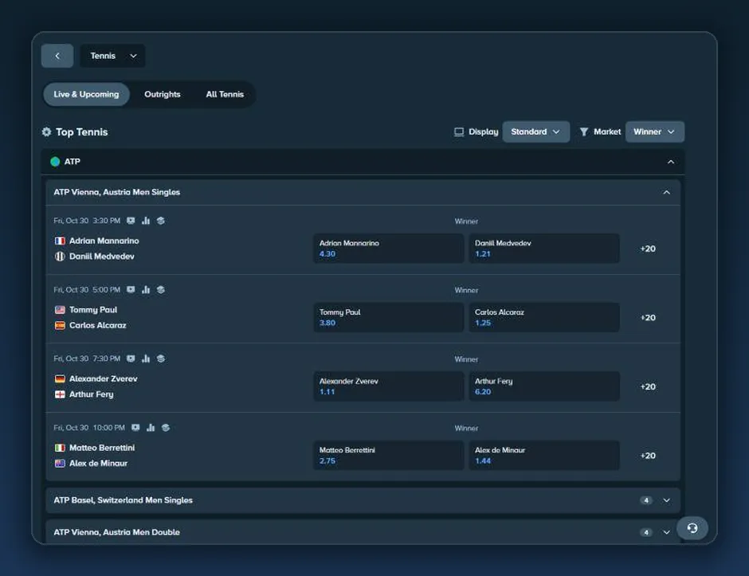
Task: Open Alexander Zverev player name in match list
Action: coord(103,379)
